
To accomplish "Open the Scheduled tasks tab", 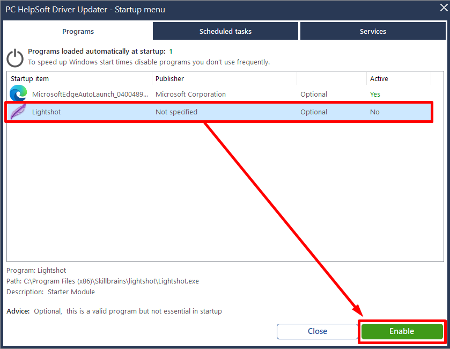I will 225,31.
